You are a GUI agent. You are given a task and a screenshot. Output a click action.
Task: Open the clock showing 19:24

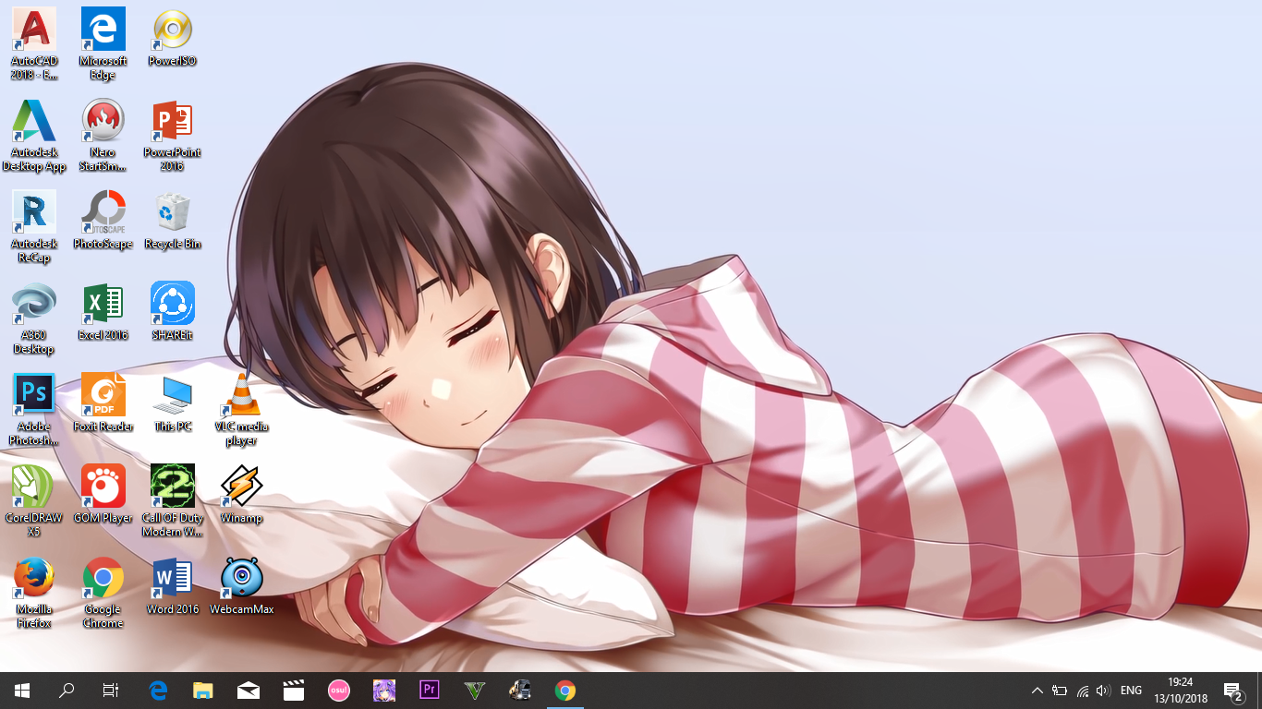pos(1181,691)
